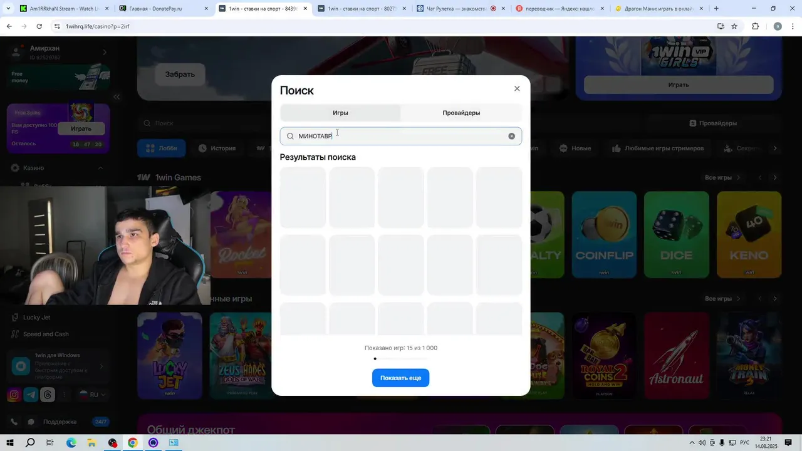This screenshot has width=802, height=451.
Task: Open the 1win для Windows app banner
Action: [x=59, y=366]
